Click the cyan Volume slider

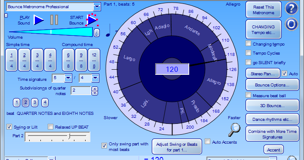tap(51, 32)
